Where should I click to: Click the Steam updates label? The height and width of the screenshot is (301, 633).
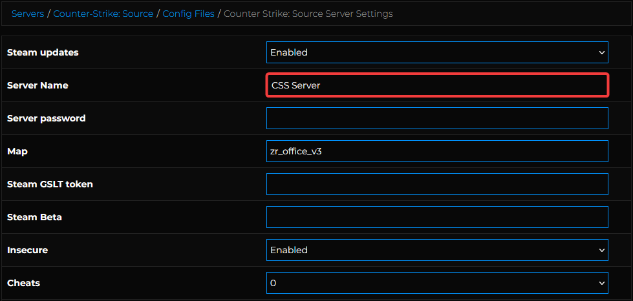[43, 52]
